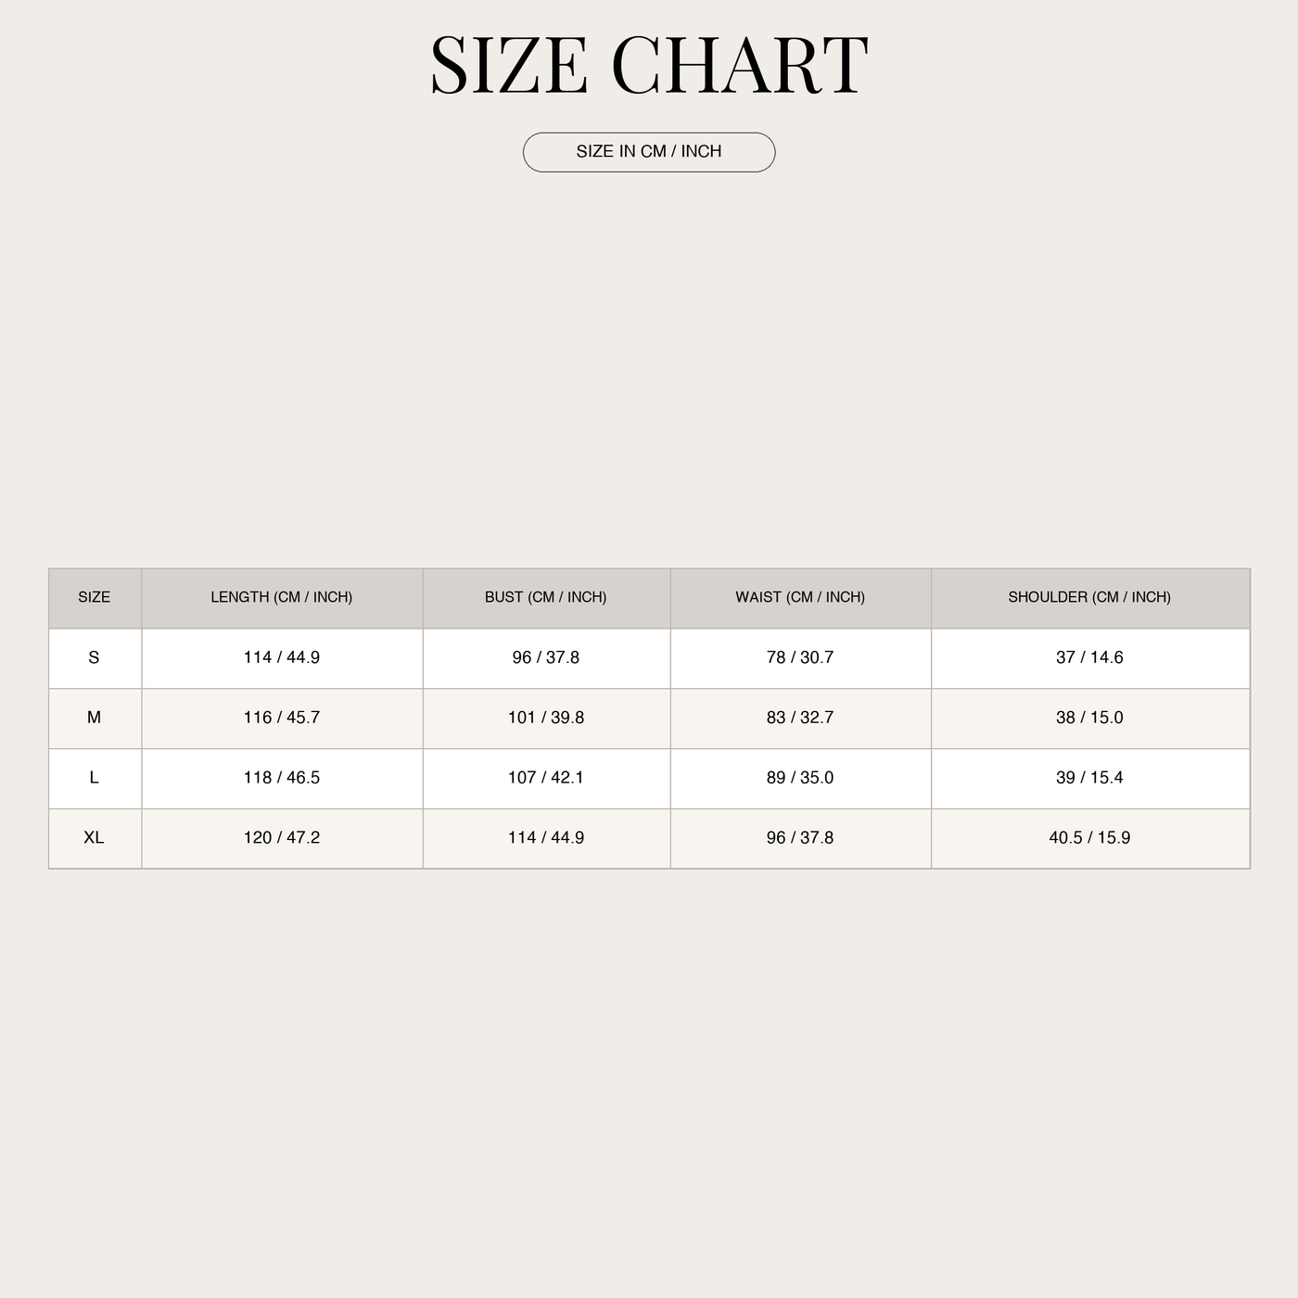1298x1298 pixels.
Task: Click the M size row label
Action: tap(95, 719)
